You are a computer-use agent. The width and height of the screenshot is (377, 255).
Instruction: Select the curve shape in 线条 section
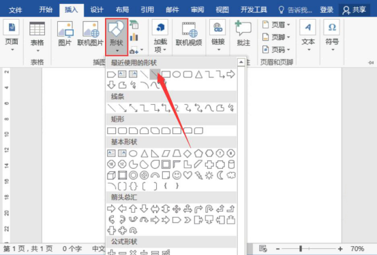[209, 108]
